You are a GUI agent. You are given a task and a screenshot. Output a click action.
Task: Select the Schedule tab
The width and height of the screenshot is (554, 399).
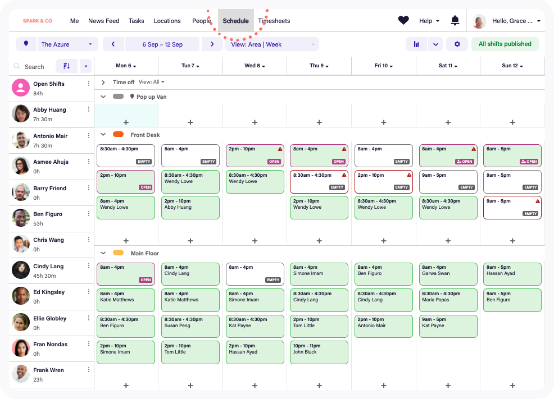235,21
